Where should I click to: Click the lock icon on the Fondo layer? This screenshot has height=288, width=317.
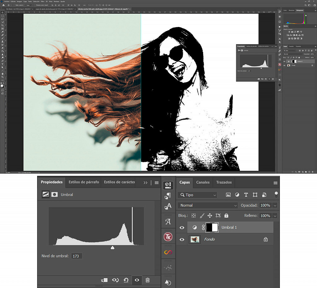tap(266, 239)
